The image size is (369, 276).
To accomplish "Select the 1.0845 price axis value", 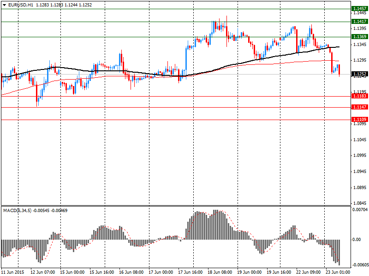I will coord(360,203).
